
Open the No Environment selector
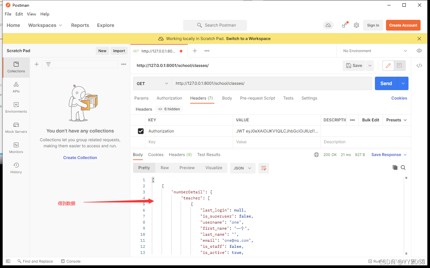(375, 51)
